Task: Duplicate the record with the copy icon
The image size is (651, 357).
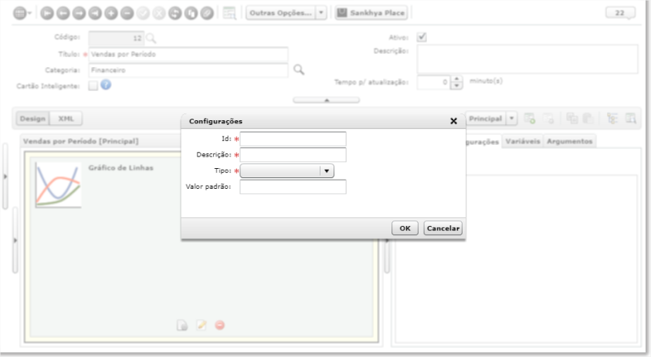Action: pos(191,13)
